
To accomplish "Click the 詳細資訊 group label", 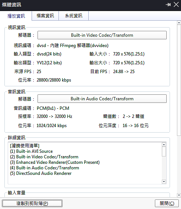I will point(17,137).
